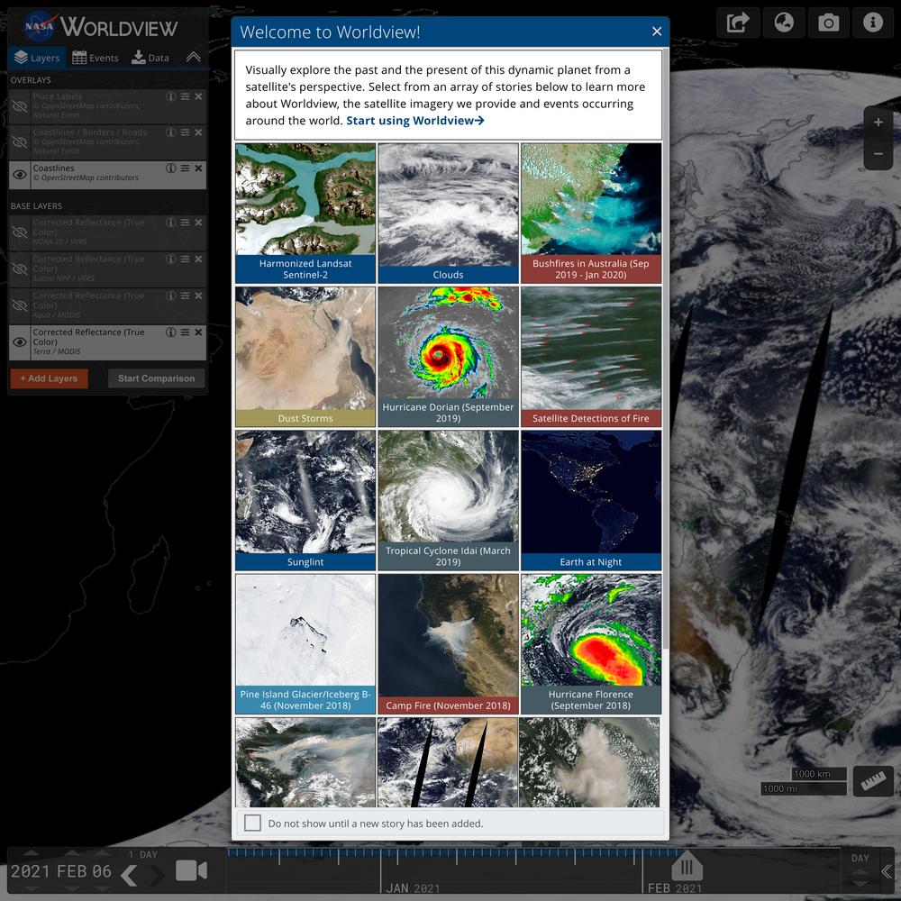901x901 pixels.
Task: Show info for Aqua / MODIS layer
Action: [170, 296]
